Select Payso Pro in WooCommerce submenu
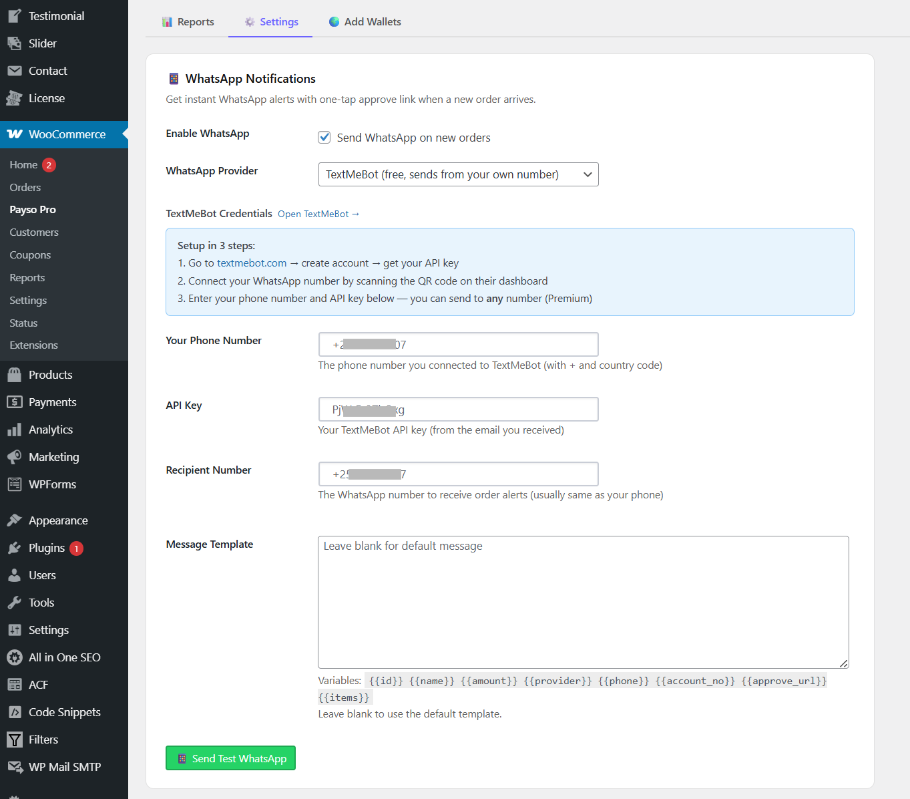The image size is (910, 799). click(x=32, y=209)
